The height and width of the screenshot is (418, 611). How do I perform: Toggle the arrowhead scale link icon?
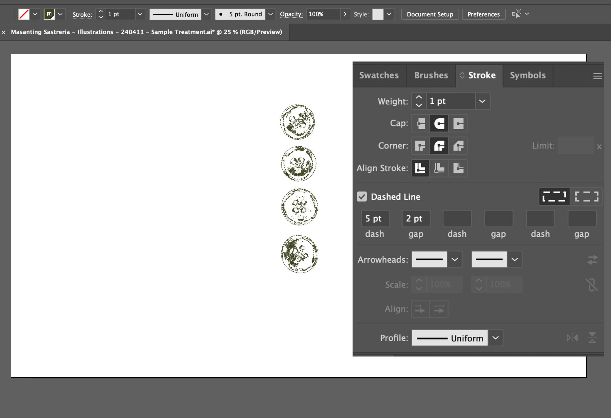pos(593,285)
